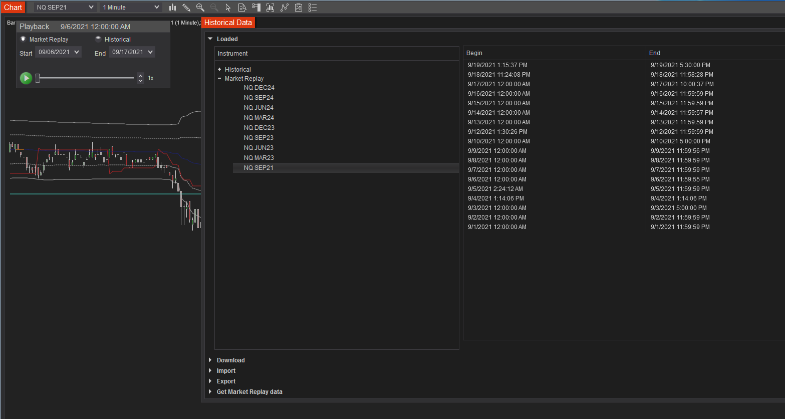The height and width of the screenshot is (419, 785).
Task: Open the bar type chart style icon
Action: point(172,8)
